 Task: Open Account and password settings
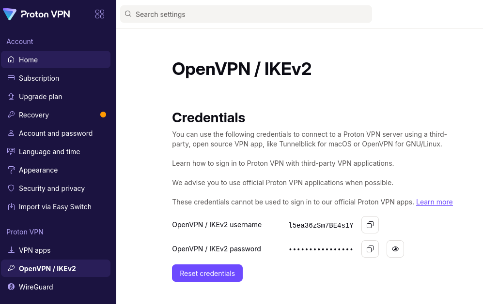[56, 133]
